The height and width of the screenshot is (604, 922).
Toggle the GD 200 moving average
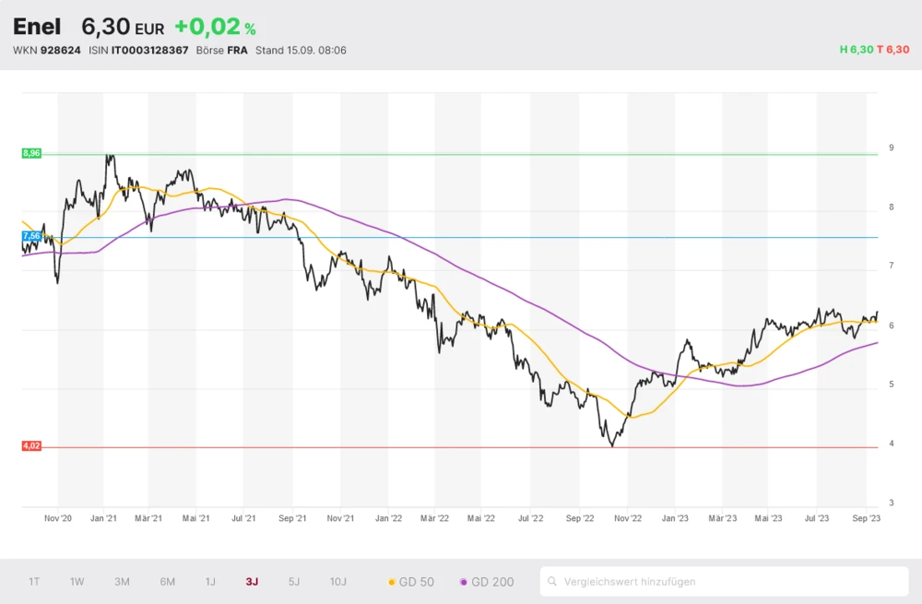click(x=487, y=582)
